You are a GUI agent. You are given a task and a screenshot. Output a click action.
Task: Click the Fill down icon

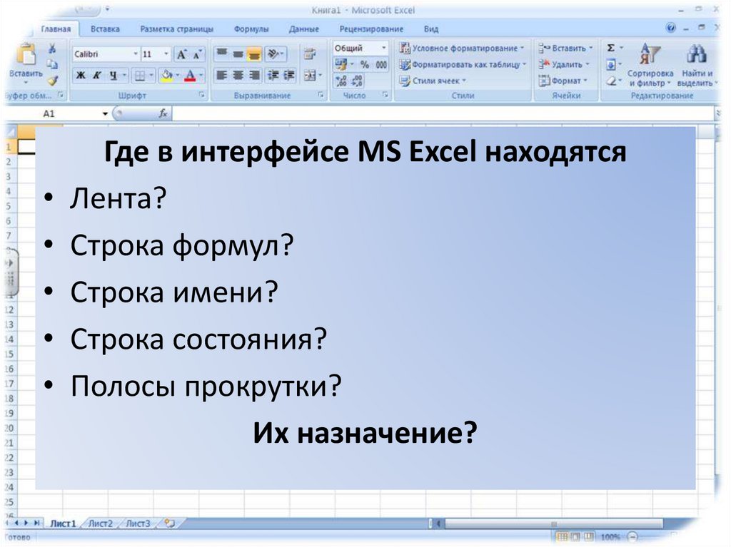point(611,65)
